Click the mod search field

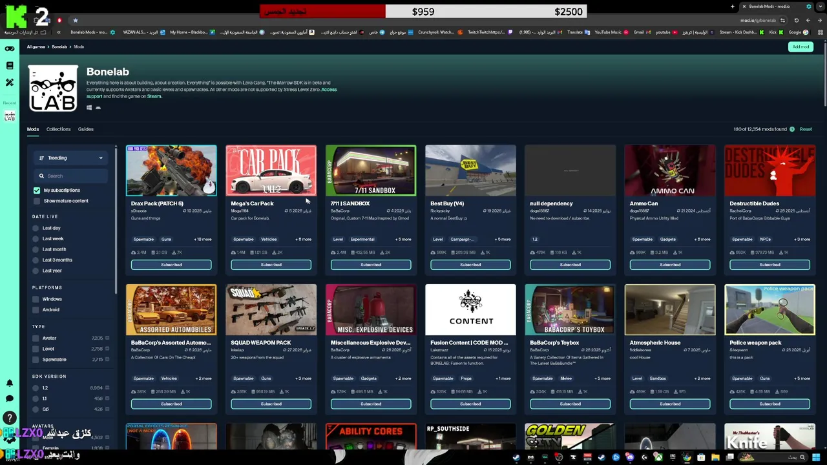[71, 176]
